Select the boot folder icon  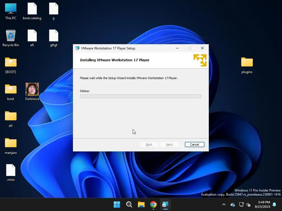tap(11, 92)
